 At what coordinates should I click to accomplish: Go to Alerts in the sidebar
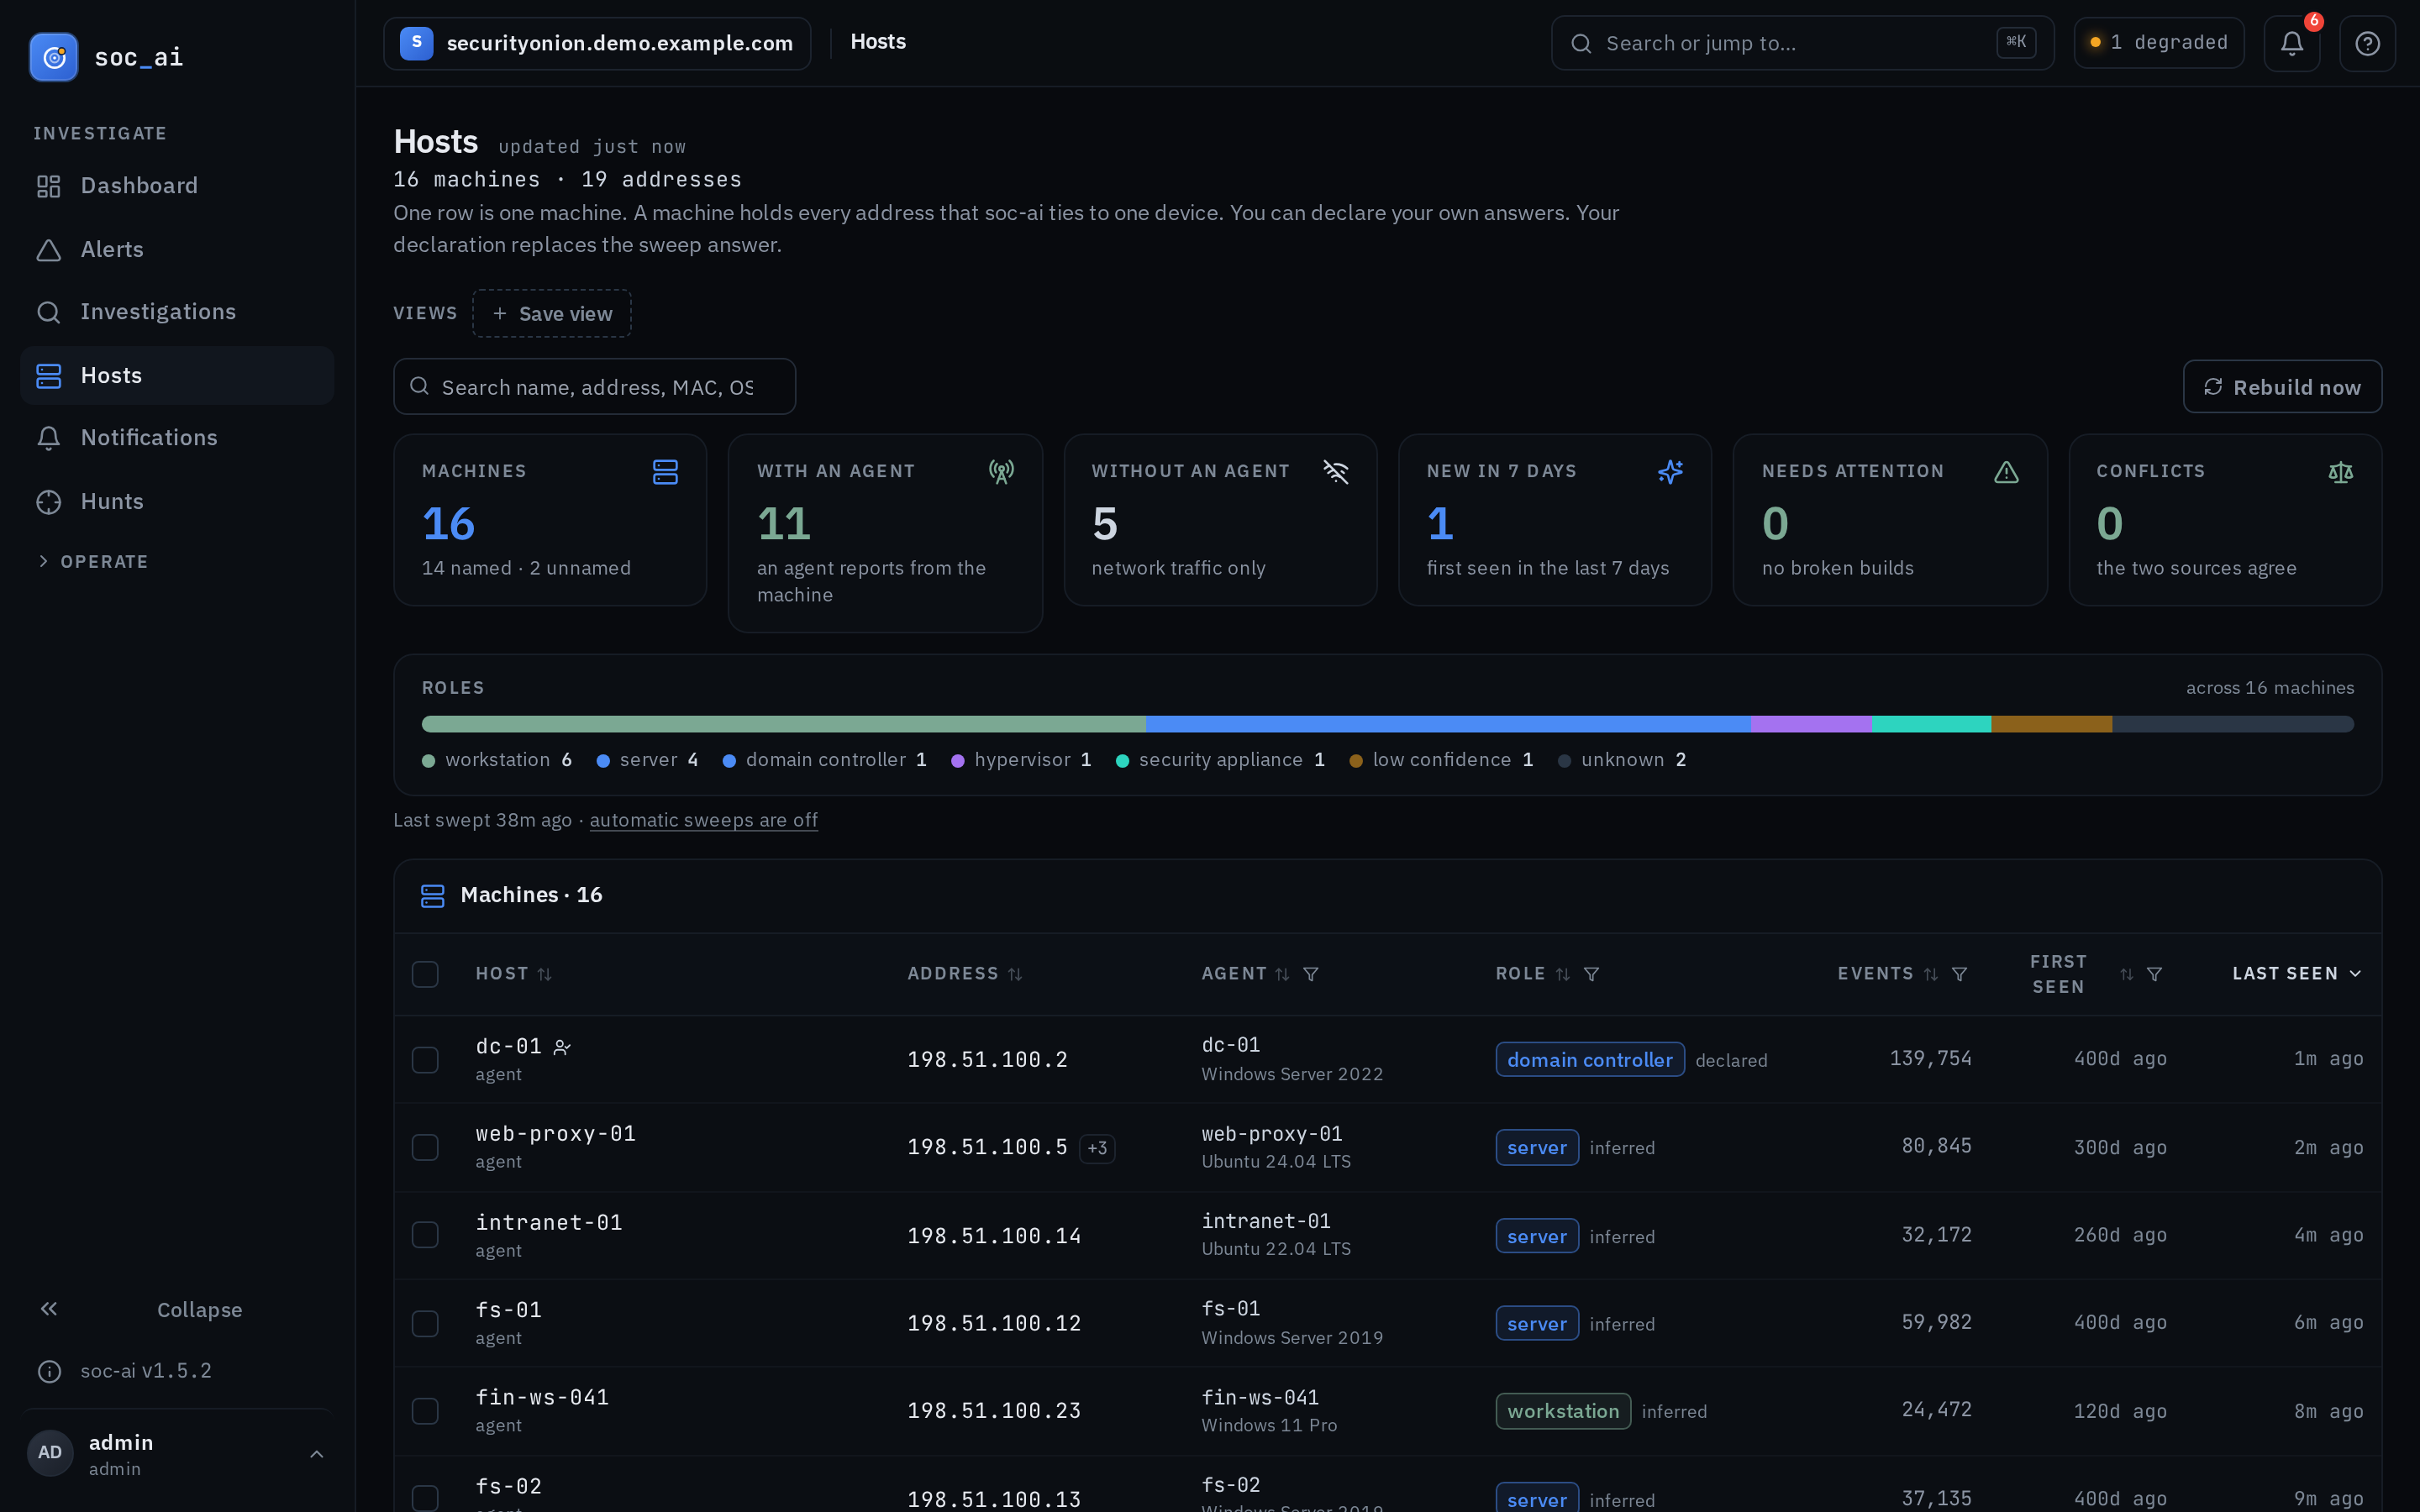click(x=177, y=249)
